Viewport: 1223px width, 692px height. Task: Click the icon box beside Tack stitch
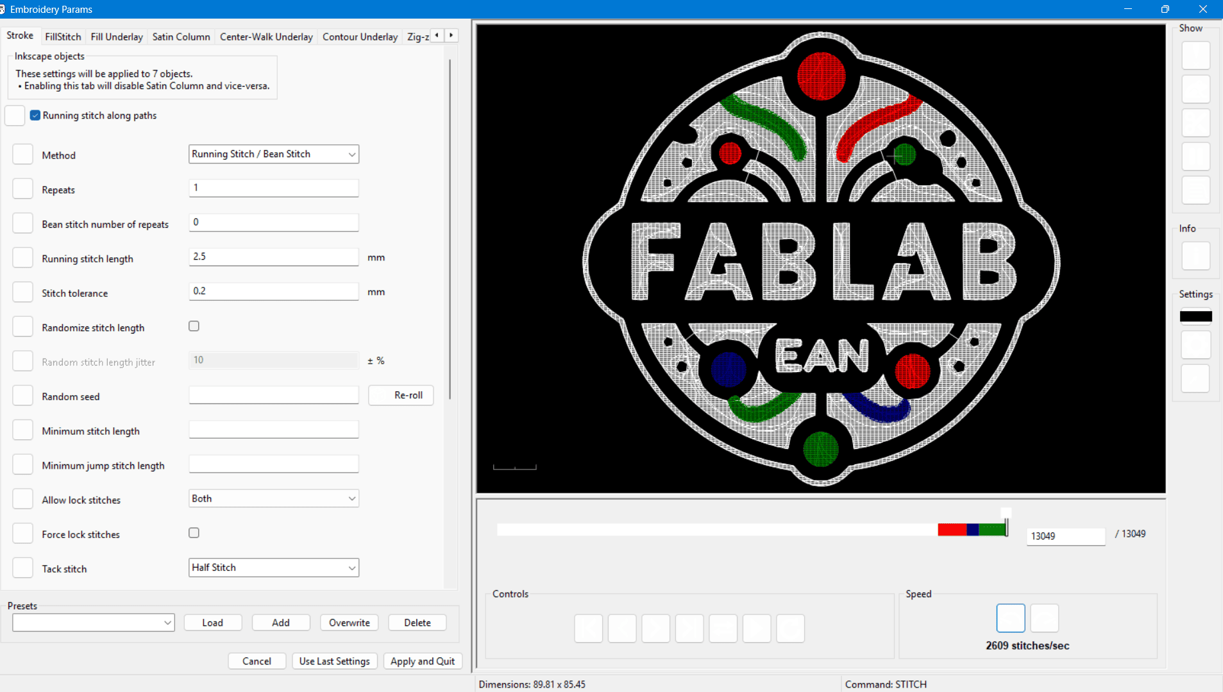(22, 568)
